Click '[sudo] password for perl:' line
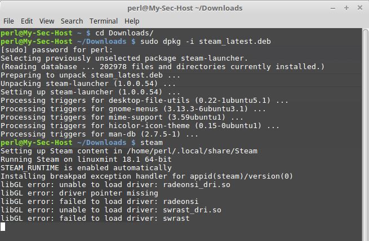Screen dimensions: 369x241 pos(57,50)
